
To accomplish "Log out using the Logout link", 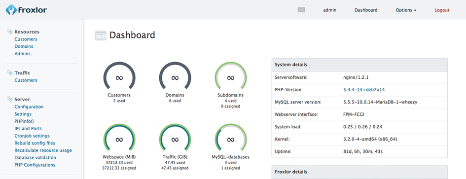I will click(442, 10).
